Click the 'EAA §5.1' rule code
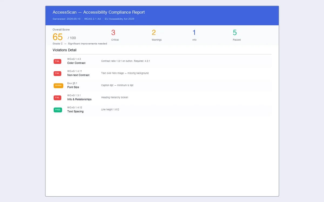Screen dimensions: 324x202 point(72,83)
